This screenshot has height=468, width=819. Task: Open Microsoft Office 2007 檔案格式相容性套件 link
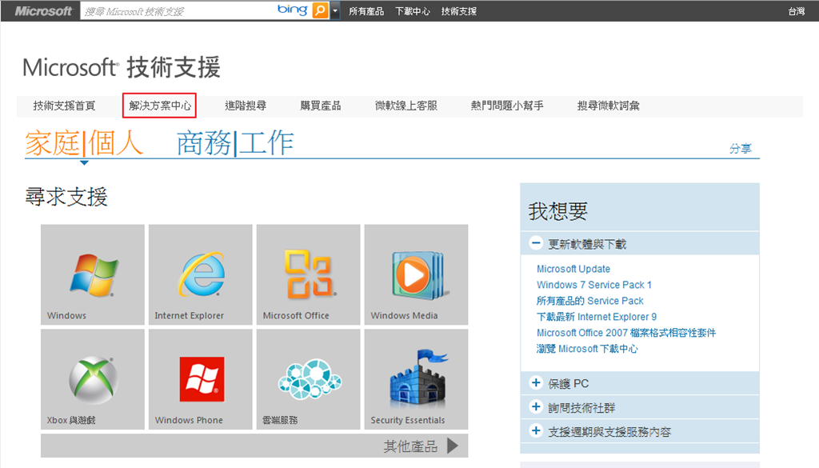[x=626, y=333]
